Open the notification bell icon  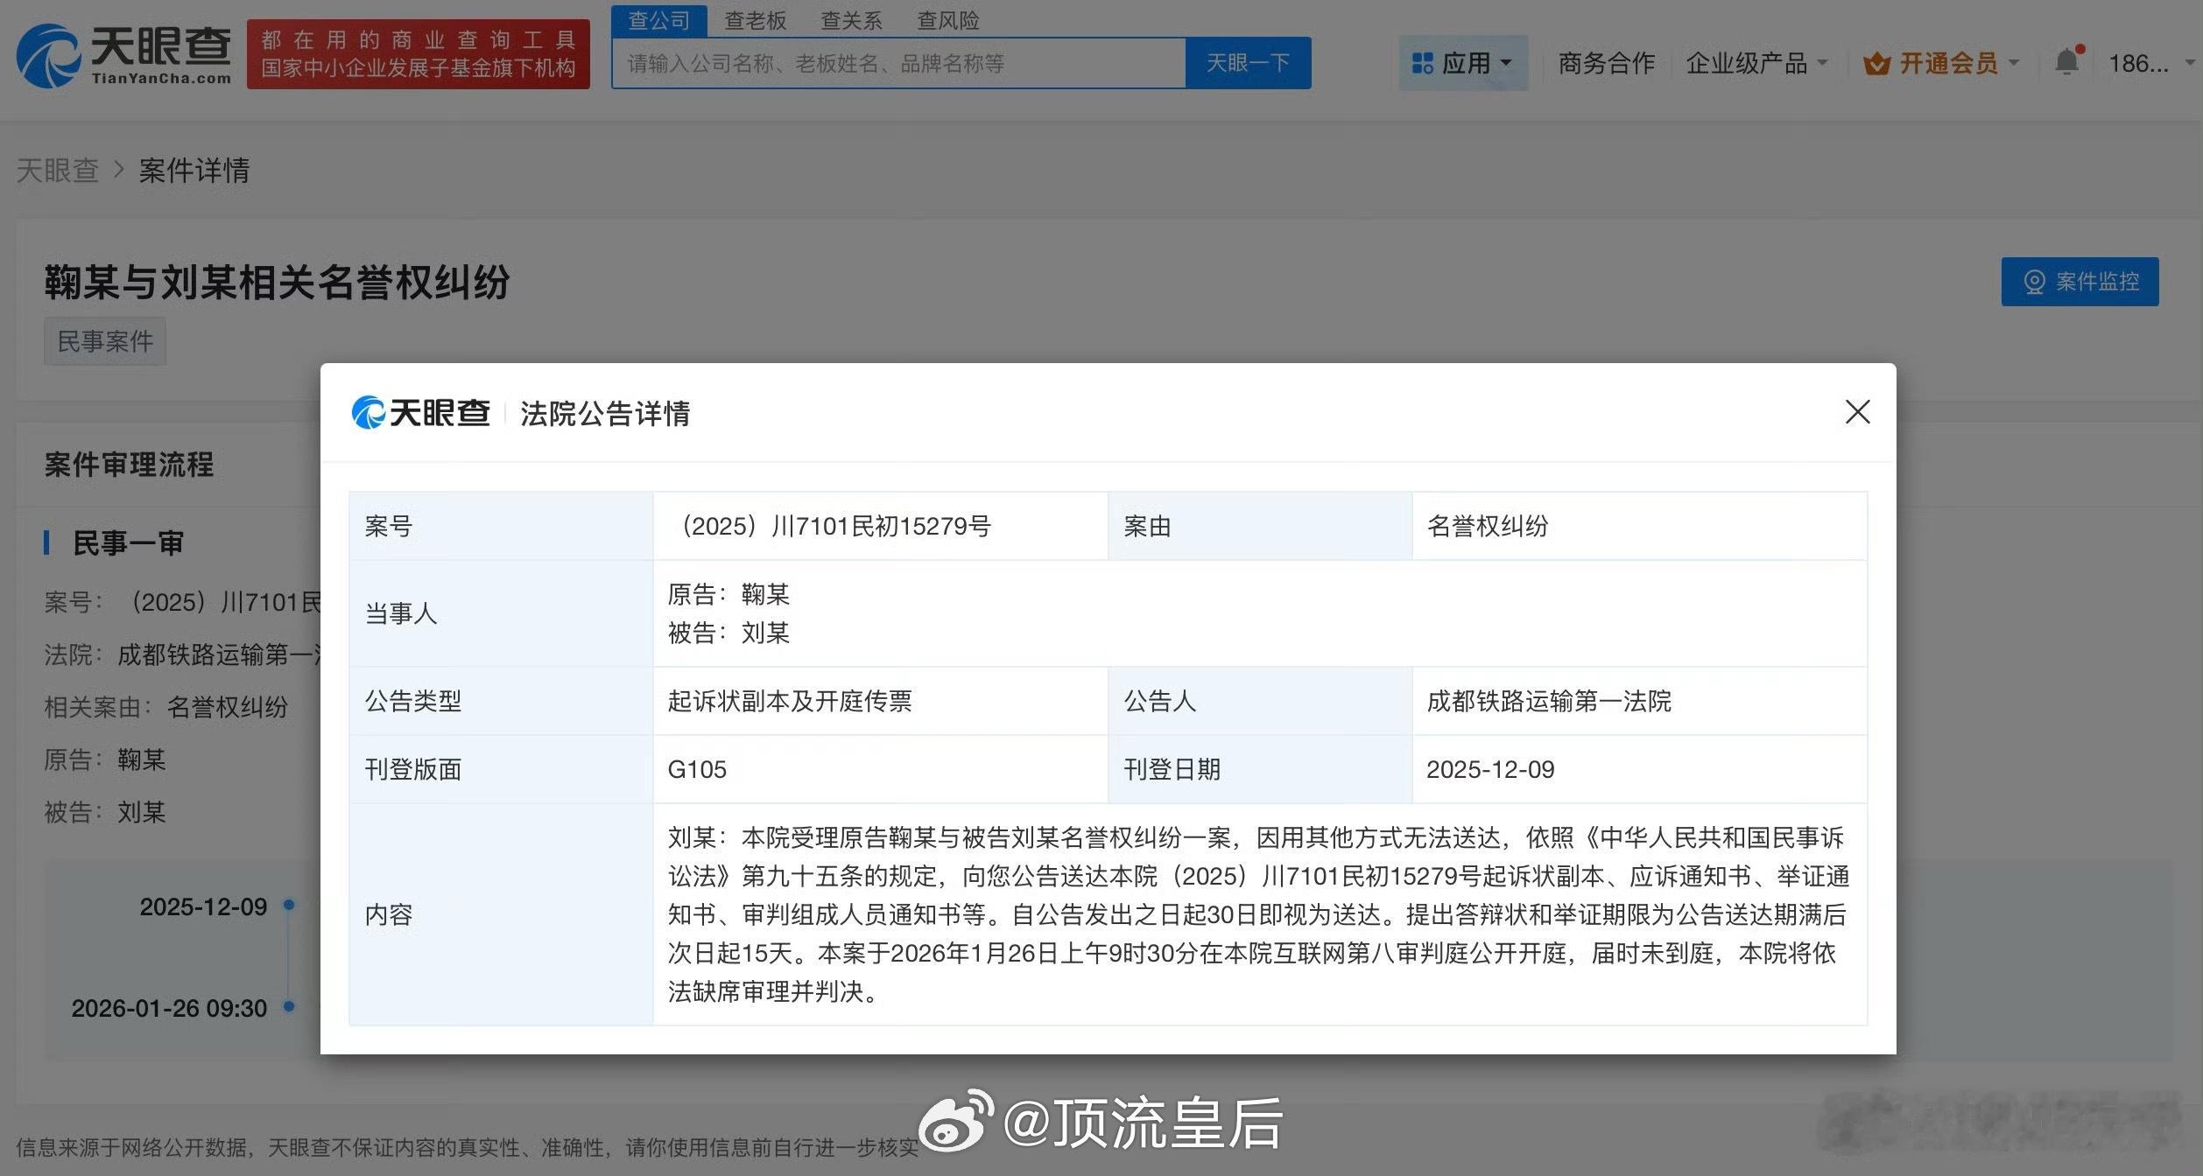coord(2067,61)
